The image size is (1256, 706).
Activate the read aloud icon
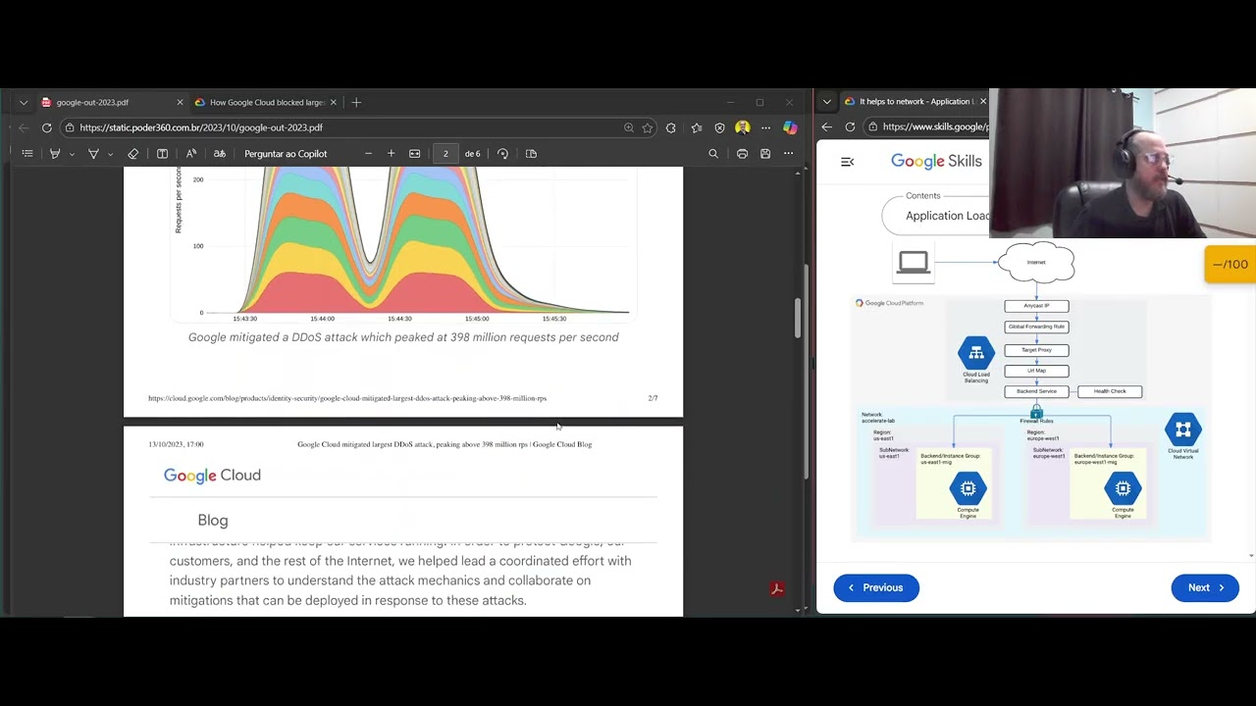[191, 154]
